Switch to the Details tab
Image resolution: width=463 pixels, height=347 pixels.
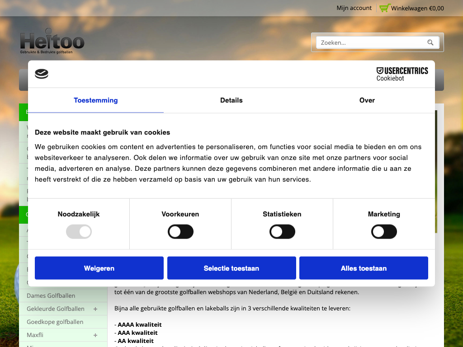[x=231, y=100]
